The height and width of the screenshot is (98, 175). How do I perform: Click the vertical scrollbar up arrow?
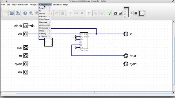(x=174, y=22)
